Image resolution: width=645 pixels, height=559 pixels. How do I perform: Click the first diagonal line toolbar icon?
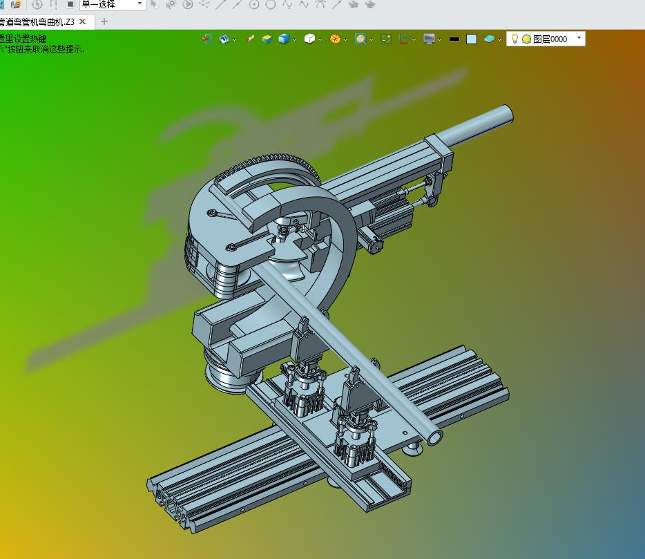[221, 5]
